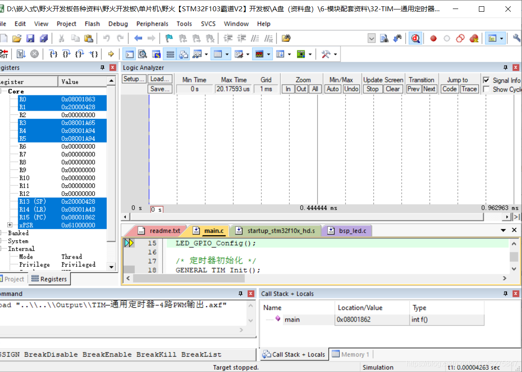The image size is (522, 372).
Task: Pin the Logic Analyzer panel
Action: pyautogui.click(x=505, y=67)
